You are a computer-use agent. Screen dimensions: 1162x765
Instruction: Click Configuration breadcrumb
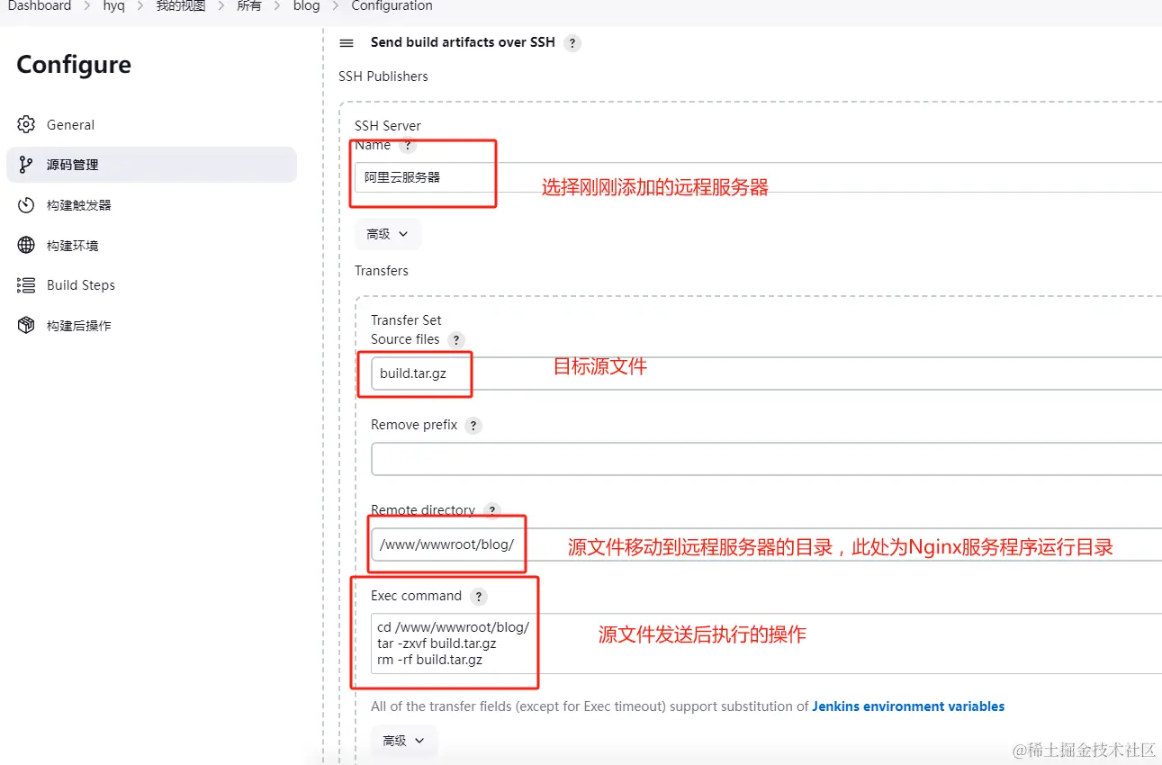392,6
